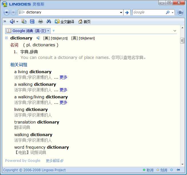Click the save floppy disk icon
This screenshot has width=187, height=175.
coord(32,21)
